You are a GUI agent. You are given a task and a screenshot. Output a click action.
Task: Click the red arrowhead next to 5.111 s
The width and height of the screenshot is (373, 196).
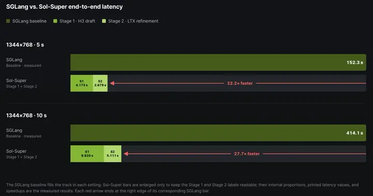126,153
